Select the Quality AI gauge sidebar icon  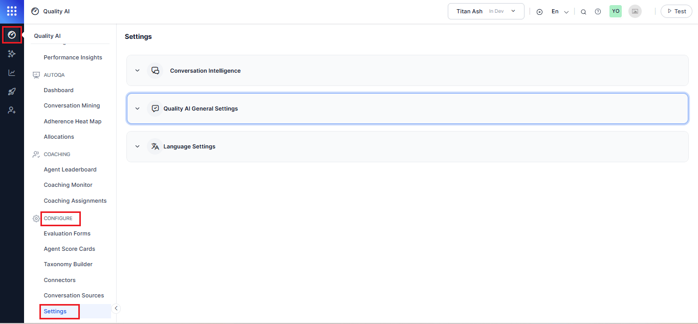(12, 35)
